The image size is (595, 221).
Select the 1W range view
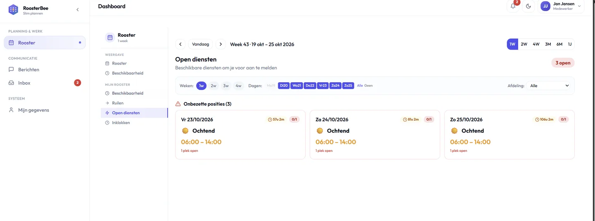(512, 44)
